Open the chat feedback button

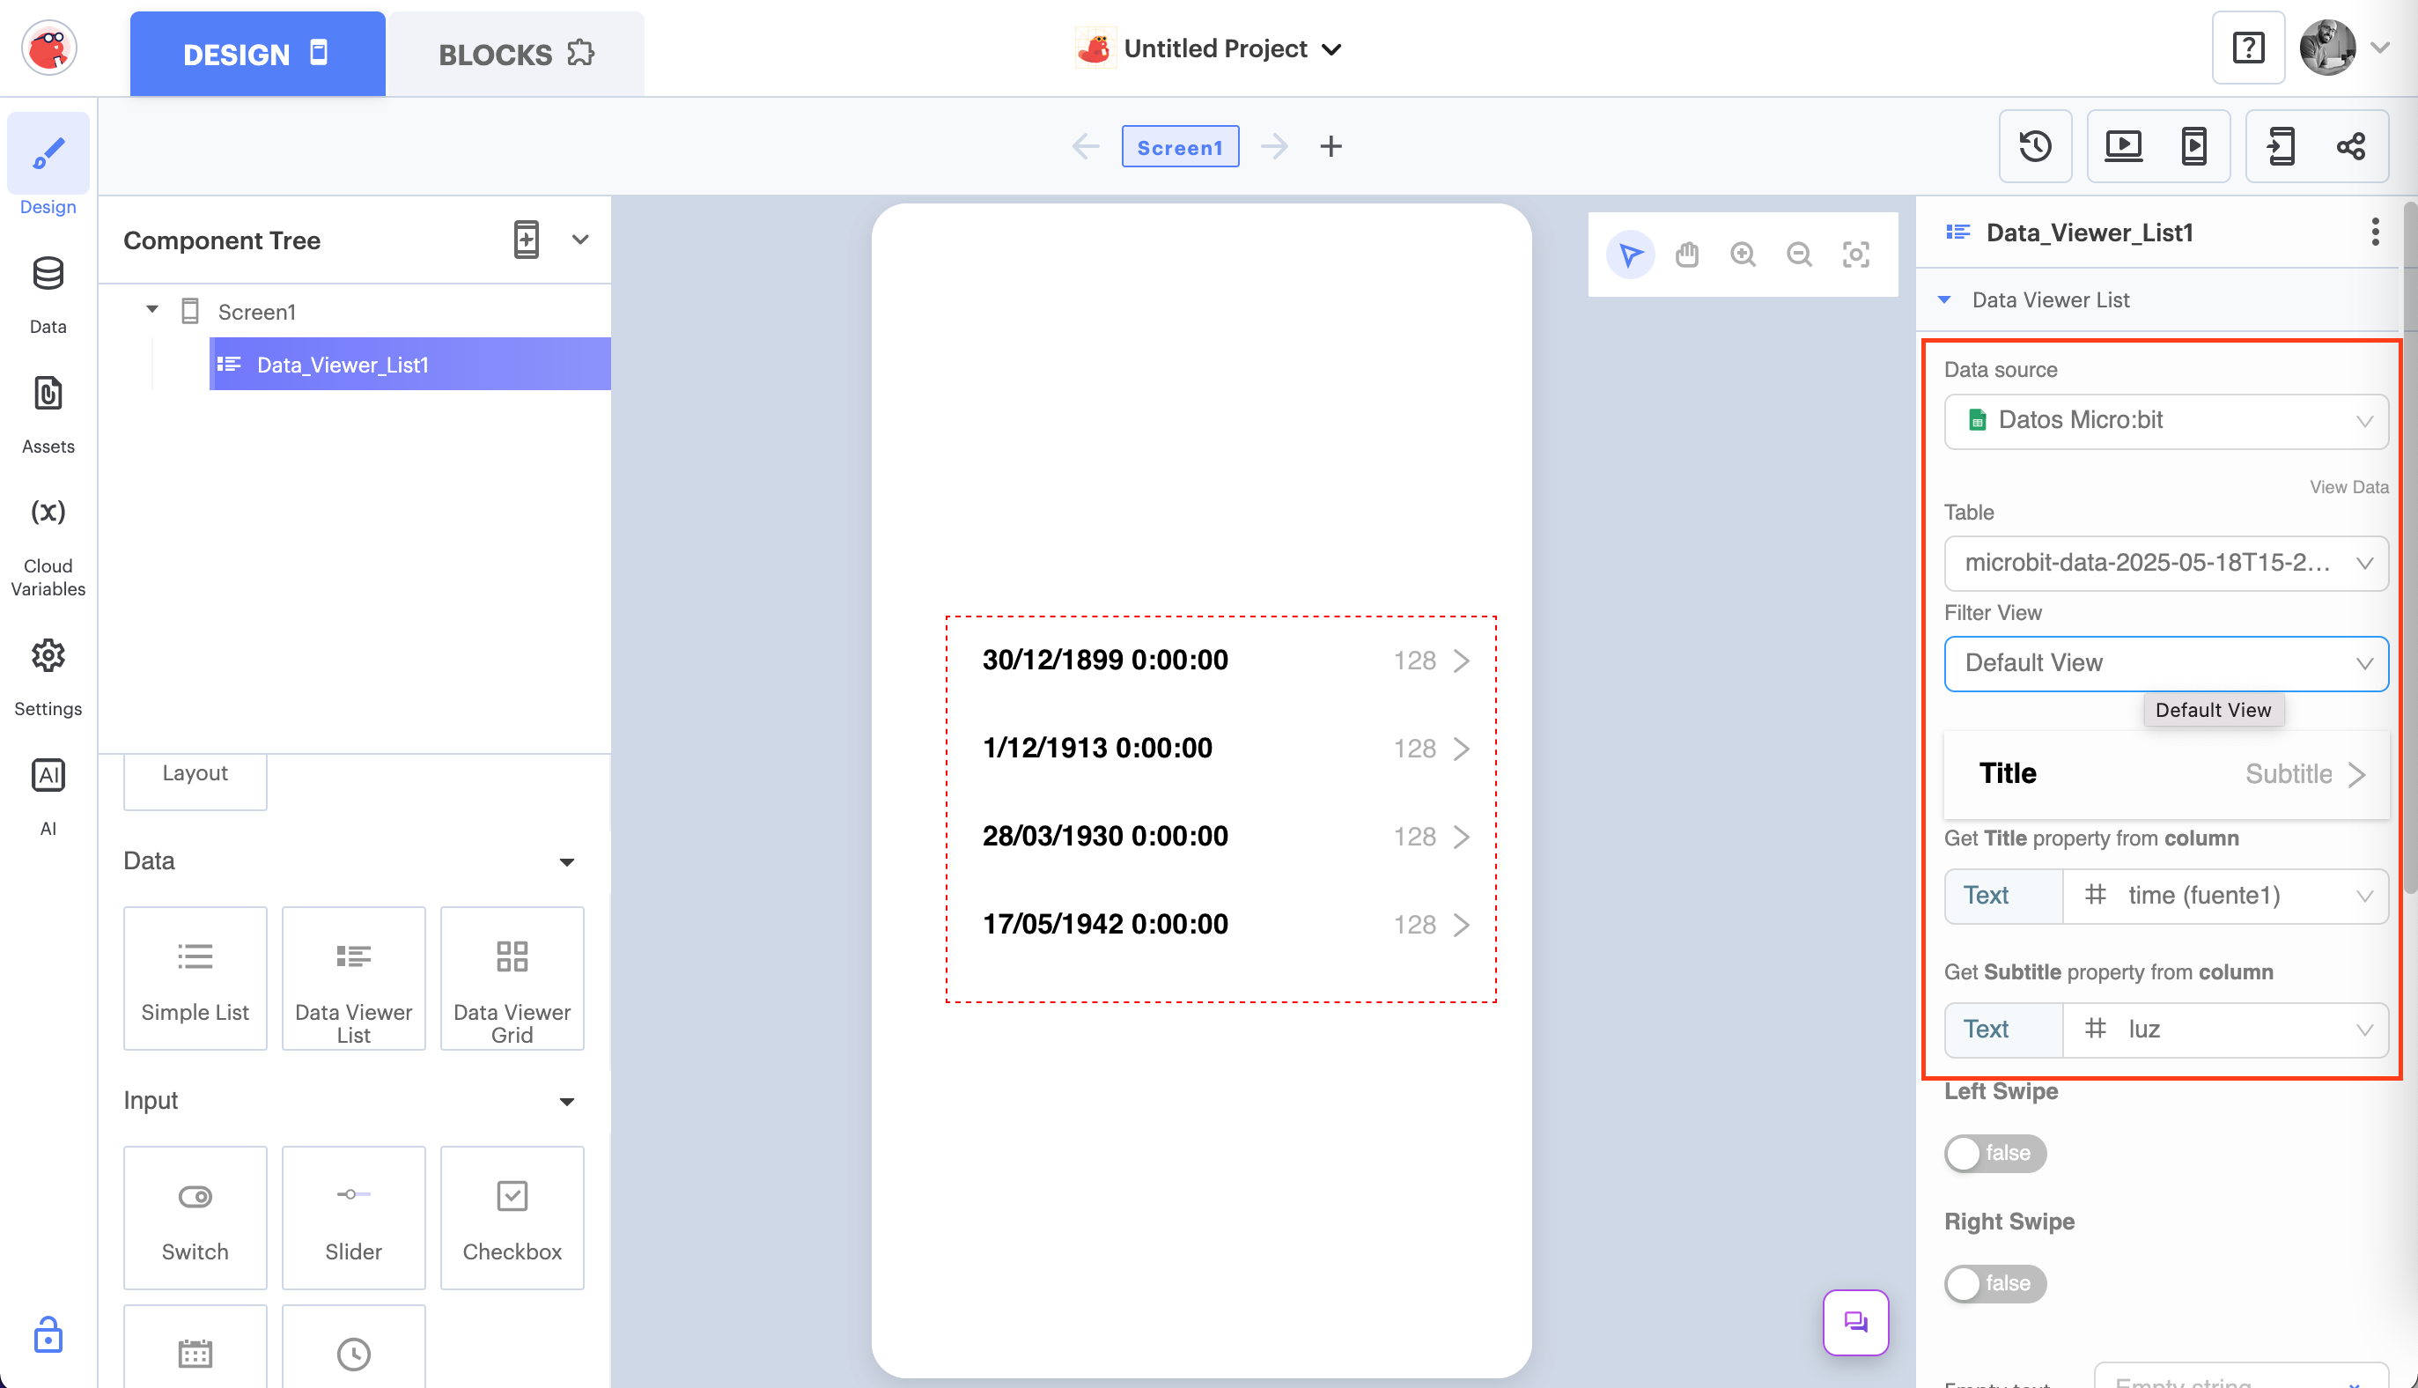pos(1854,1322)
